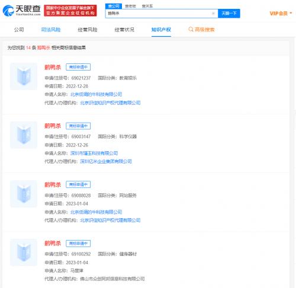Open 鹅鸭杀 title in 科学仪器 result
The width and height of the screenshot is (296, 288).
pyautogui.click(x=53, y=126)
